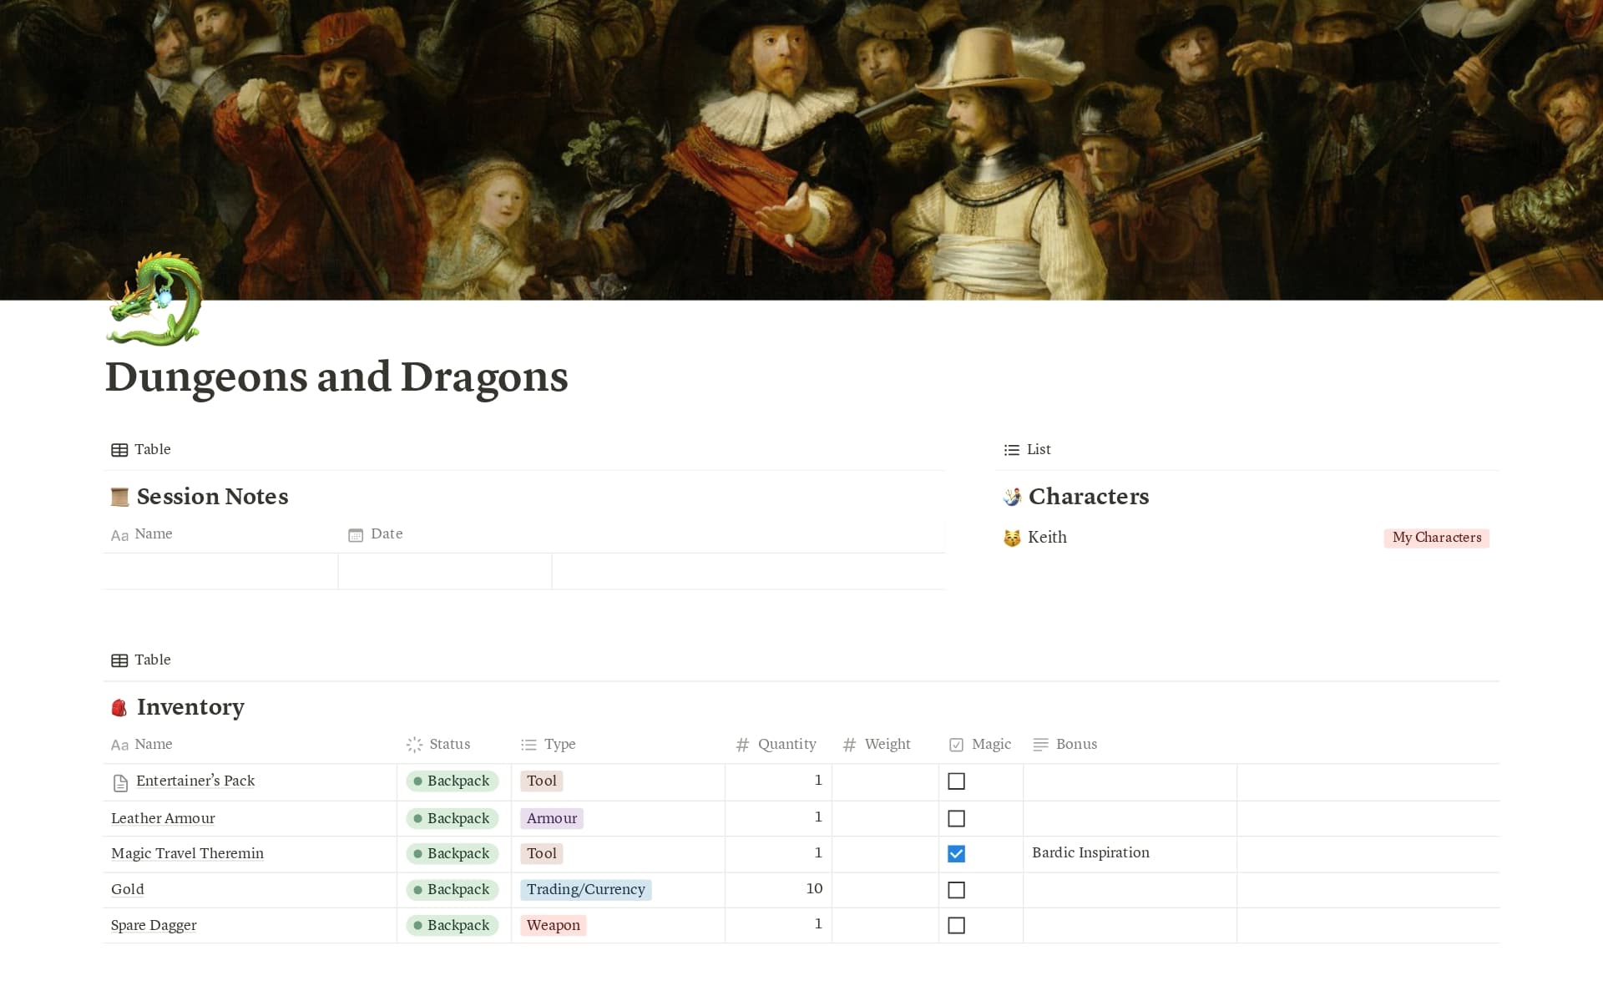Click the pink My Characters tag
Screen dimensions: 1603x1001
1436,538
